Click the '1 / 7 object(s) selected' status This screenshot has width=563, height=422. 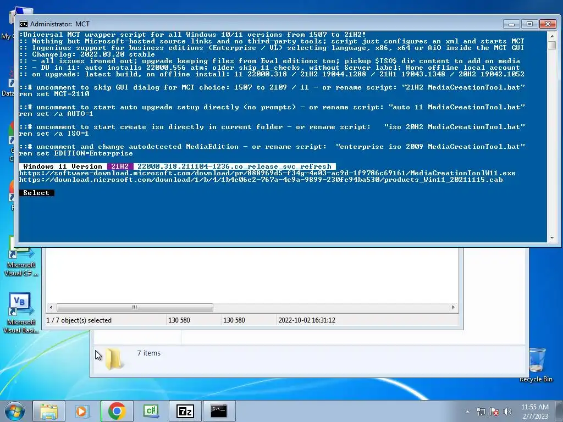[79, 320]
